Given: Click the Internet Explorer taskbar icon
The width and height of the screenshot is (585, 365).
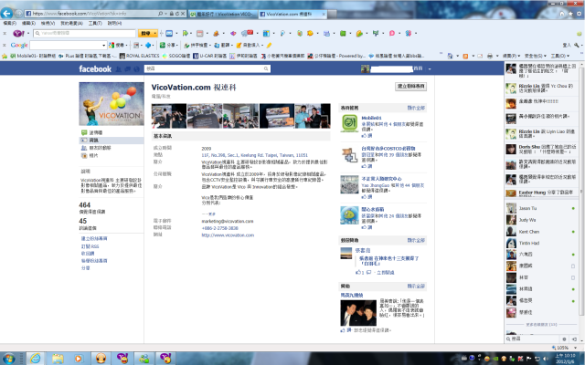Looking at the screenshot, I should pyautogui.click(x=35, y=359).
